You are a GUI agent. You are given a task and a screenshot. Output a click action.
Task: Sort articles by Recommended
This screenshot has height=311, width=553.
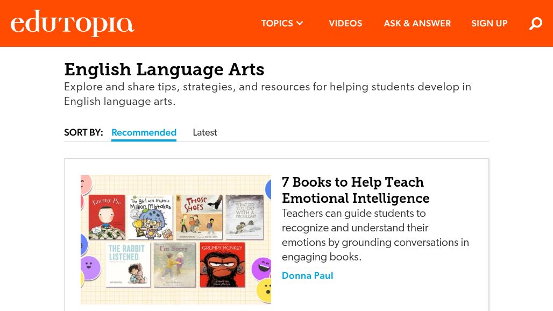click(144, 132)
